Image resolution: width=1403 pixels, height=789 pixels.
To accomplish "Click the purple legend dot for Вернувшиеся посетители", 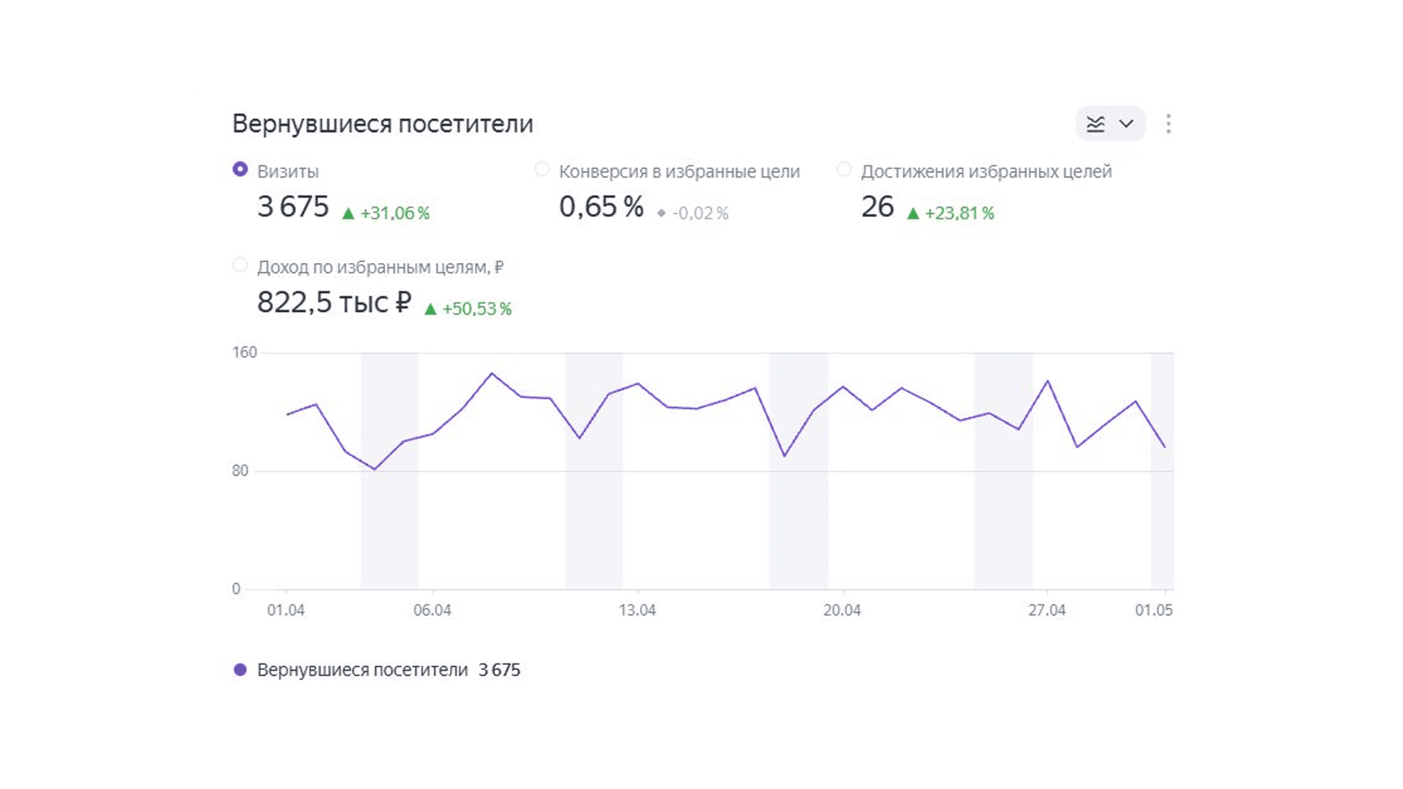I will click(x=240, y=670).
